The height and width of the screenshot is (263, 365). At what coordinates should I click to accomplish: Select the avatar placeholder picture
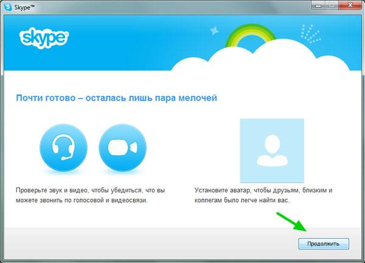[272, 149]
